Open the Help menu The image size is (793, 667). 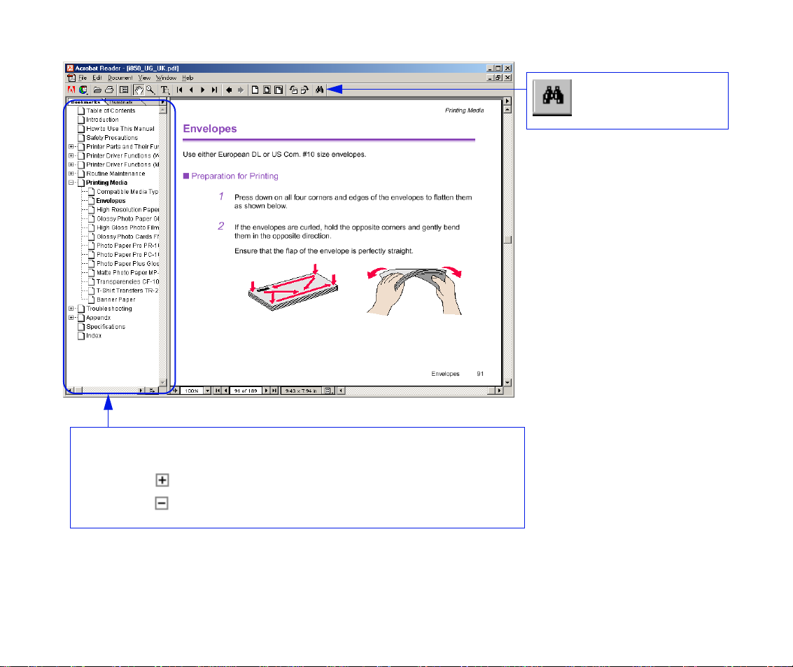point(188,78)
